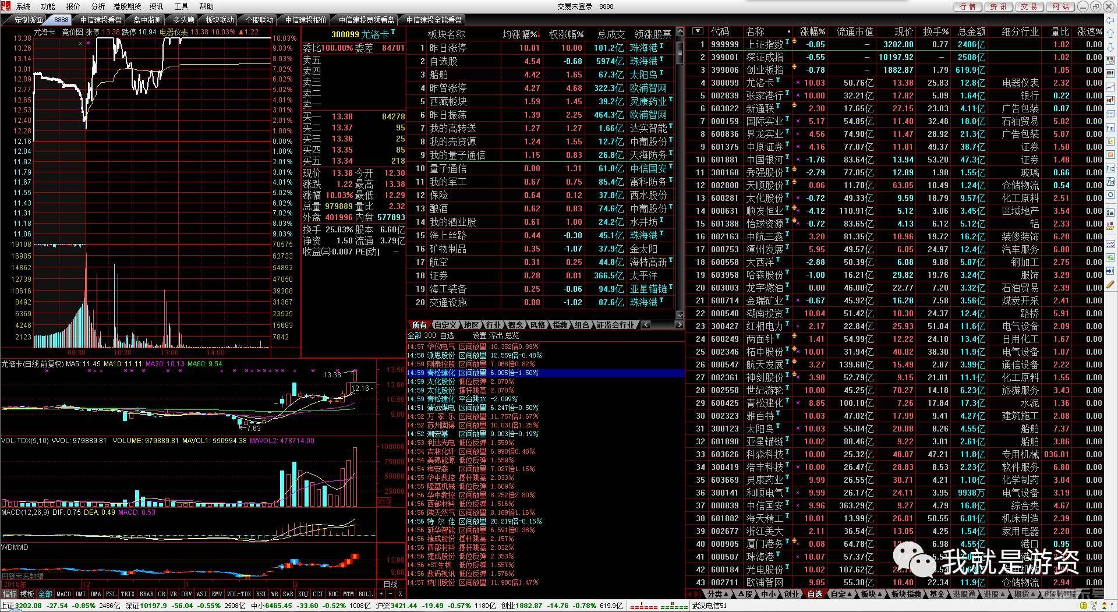Screen dimensions: 1118x612
Task: Click the - zoom button in indicator bar
Action: [390, 594]
